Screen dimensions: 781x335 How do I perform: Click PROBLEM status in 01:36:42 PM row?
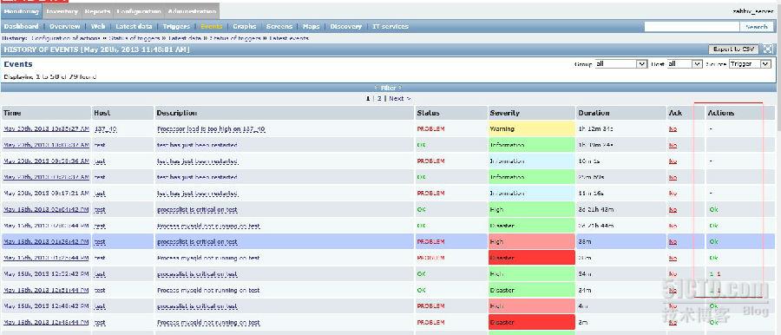coord(430,242)
